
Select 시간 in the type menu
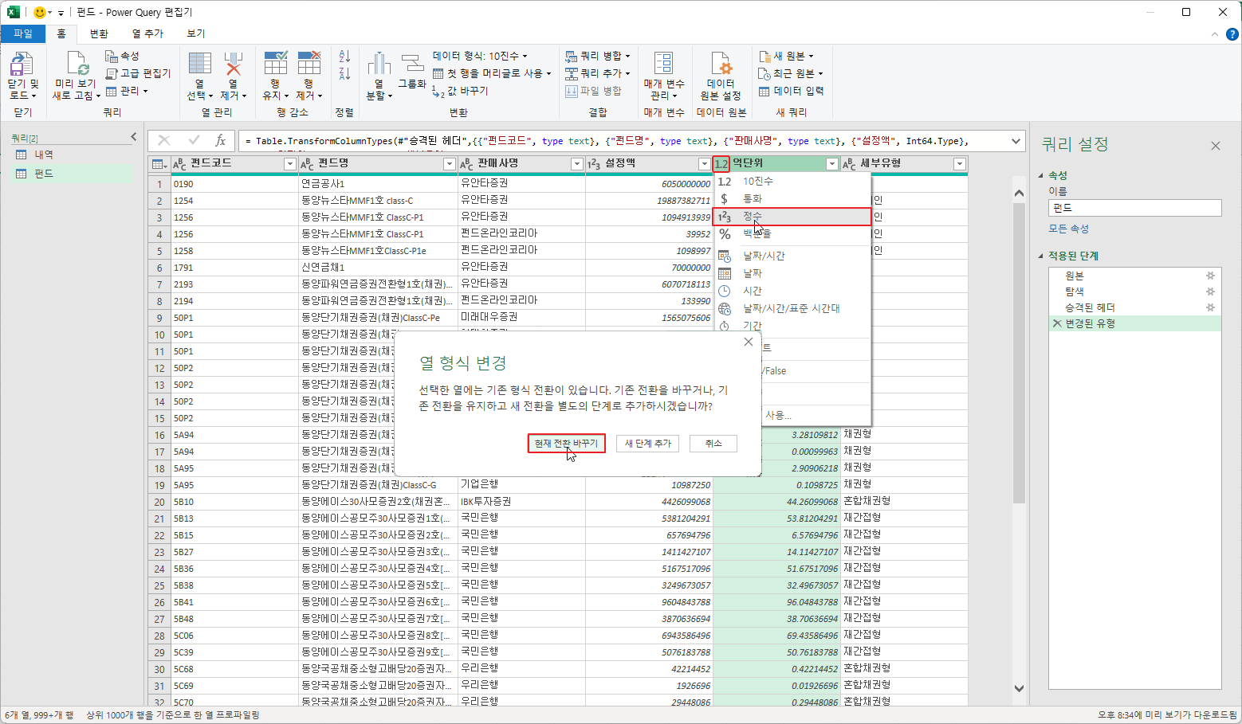pyautogui.click(x=792, y=291)
